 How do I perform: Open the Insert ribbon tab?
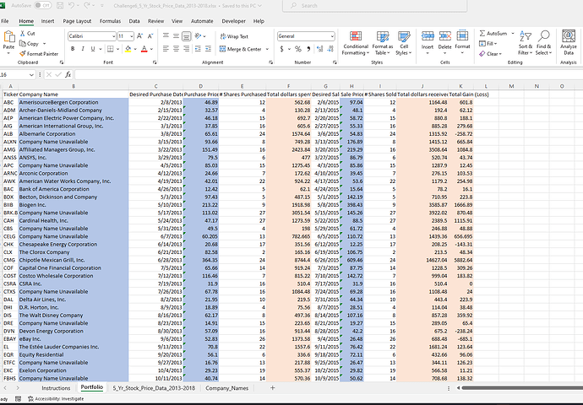tap(47, 21)
